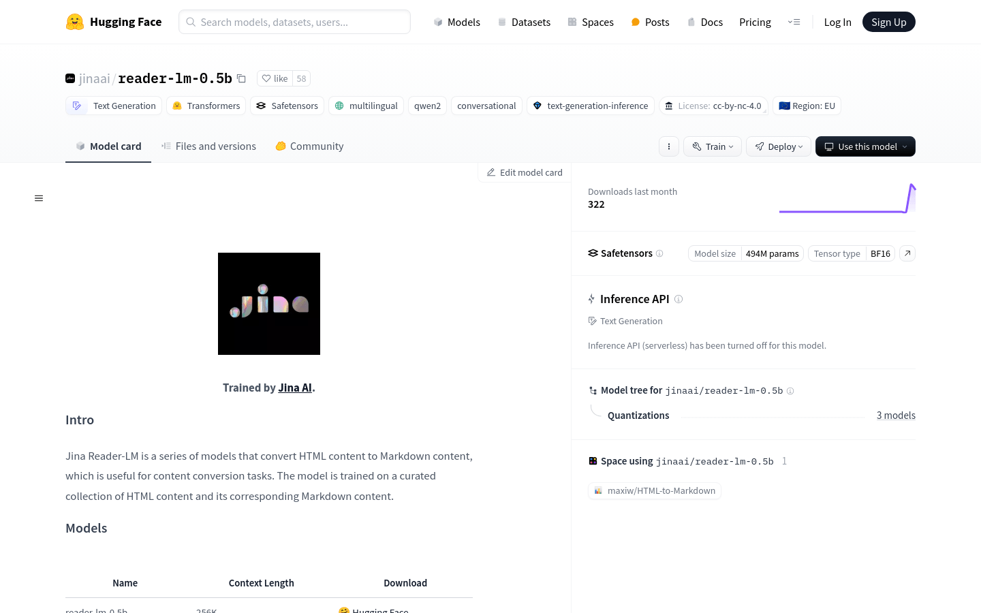Open Spaces in top navigation
Screen dimensions: 981x613
591,22
